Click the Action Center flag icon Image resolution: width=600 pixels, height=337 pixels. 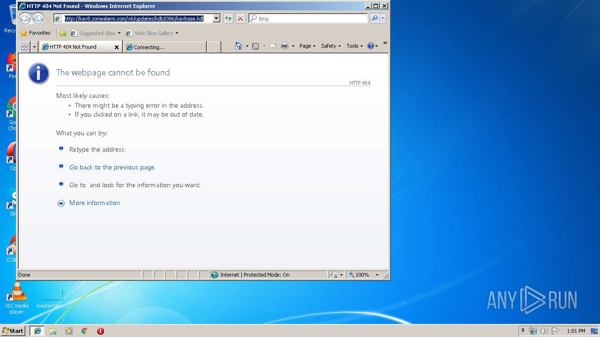(x=555, y=331)
